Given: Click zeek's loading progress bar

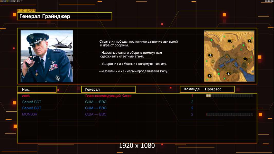Looking at the screenshot, I should pos(229,95).
